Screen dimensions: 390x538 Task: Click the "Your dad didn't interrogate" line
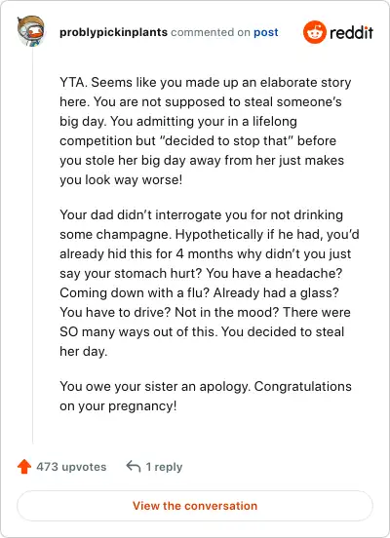[x=201, y=215]
